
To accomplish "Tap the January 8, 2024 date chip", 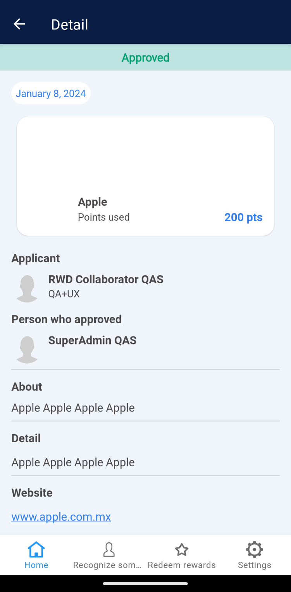I will pos(51,93).
